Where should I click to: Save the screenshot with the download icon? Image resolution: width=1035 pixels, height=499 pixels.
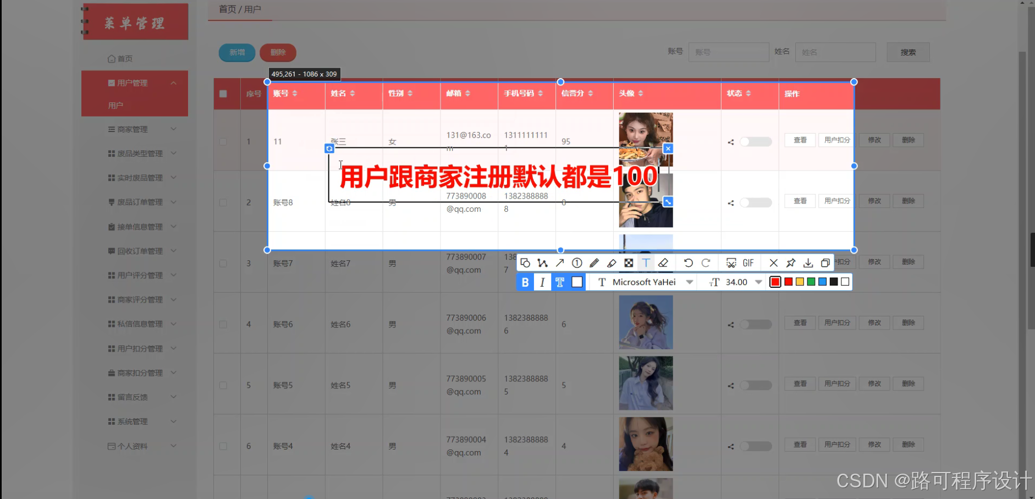(x=808, y=263)
